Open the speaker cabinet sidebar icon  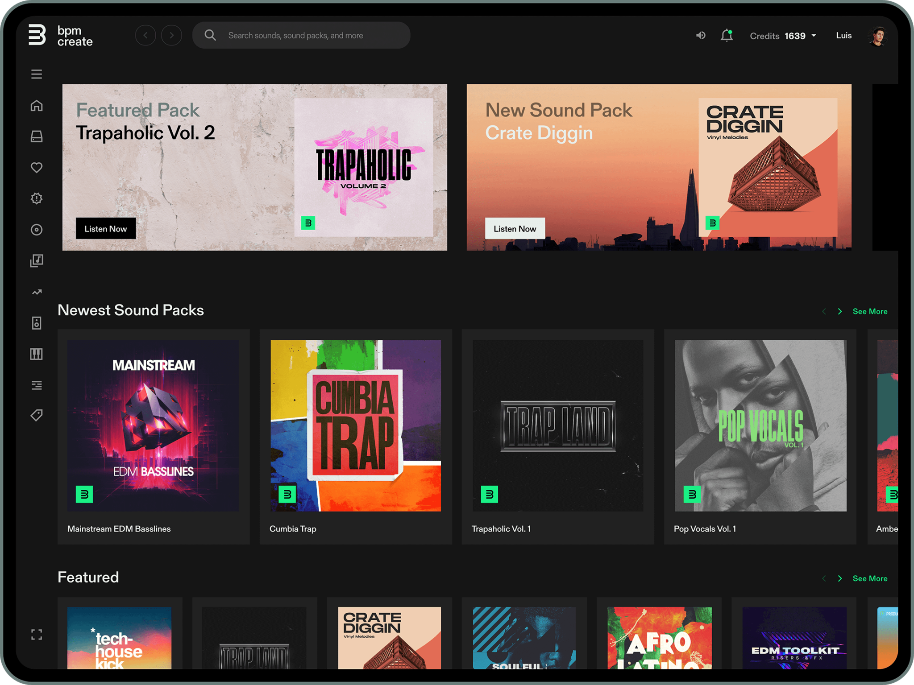[x=37, y=323]
